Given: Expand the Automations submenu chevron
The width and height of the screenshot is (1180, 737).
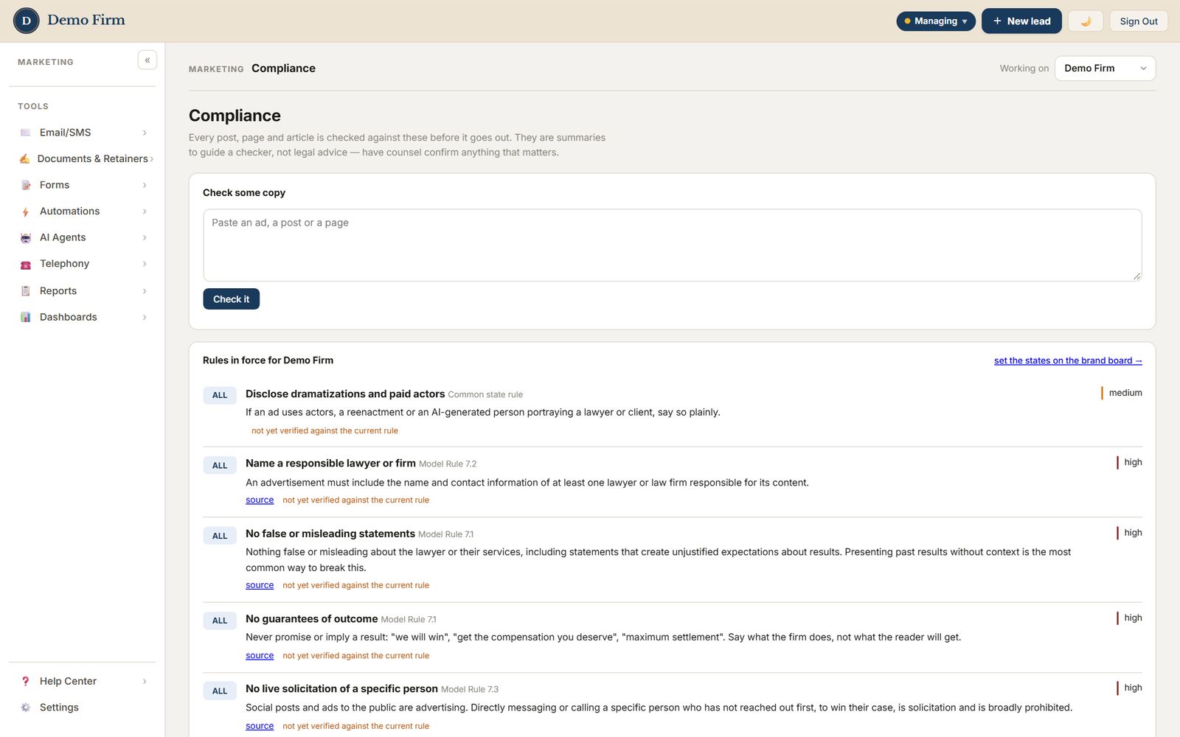Looking at the screenshot, I should pyautogui.click(x=145, y=212).
